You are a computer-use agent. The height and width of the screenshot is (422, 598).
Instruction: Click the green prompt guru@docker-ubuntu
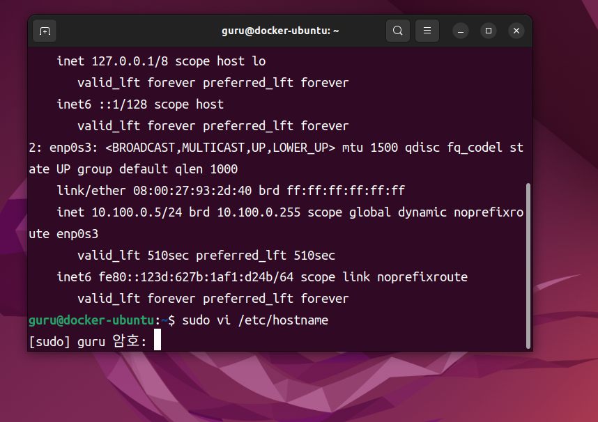91,320
